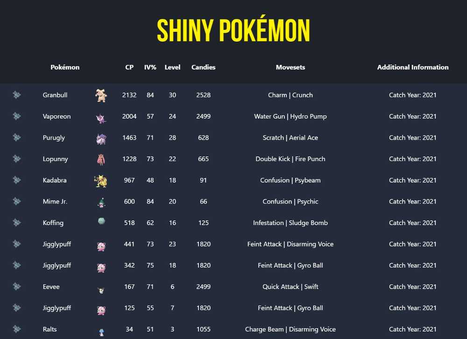Screen dimensions: 467x339
Task: Click the Jigglypuff sprite in the CP 342 row
Action: click(x=101, y=268)
